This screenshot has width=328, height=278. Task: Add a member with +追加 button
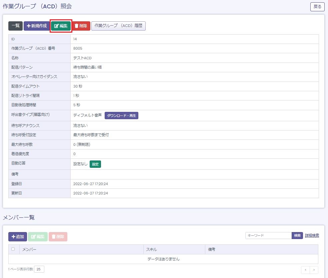[18, 237]
